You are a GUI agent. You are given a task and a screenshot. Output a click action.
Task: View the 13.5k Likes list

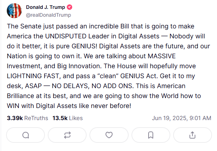[x=68, y=118]
